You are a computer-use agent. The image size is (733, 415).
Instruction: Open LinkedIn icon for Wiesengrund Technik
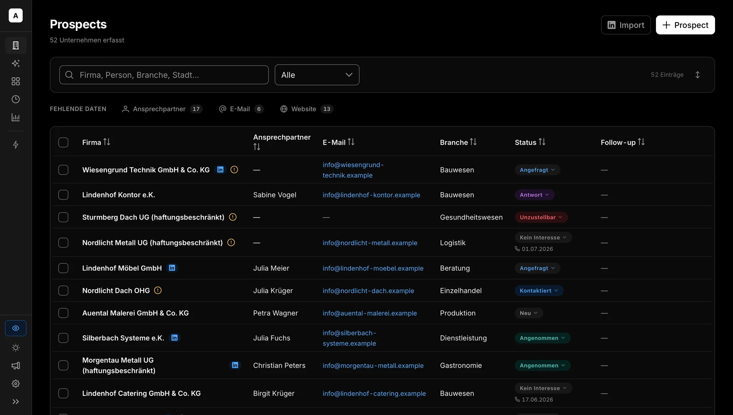220,170
